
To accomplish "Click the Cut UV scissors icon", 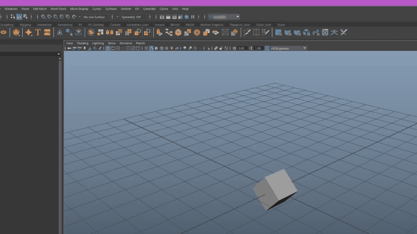I will tap(344, 32).
